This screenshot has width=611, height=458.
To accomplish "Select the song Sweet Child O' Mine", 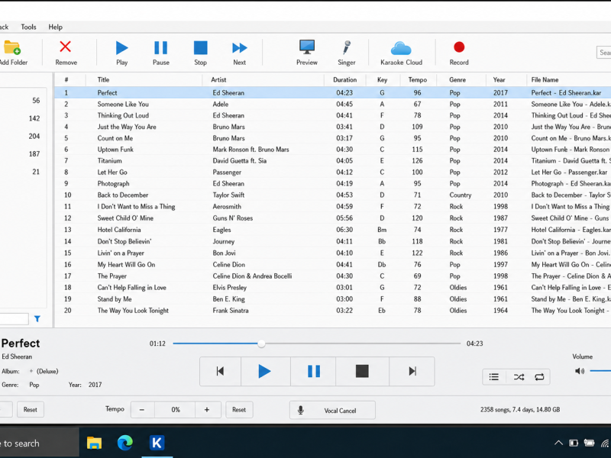I will click(x=125, y=218).
